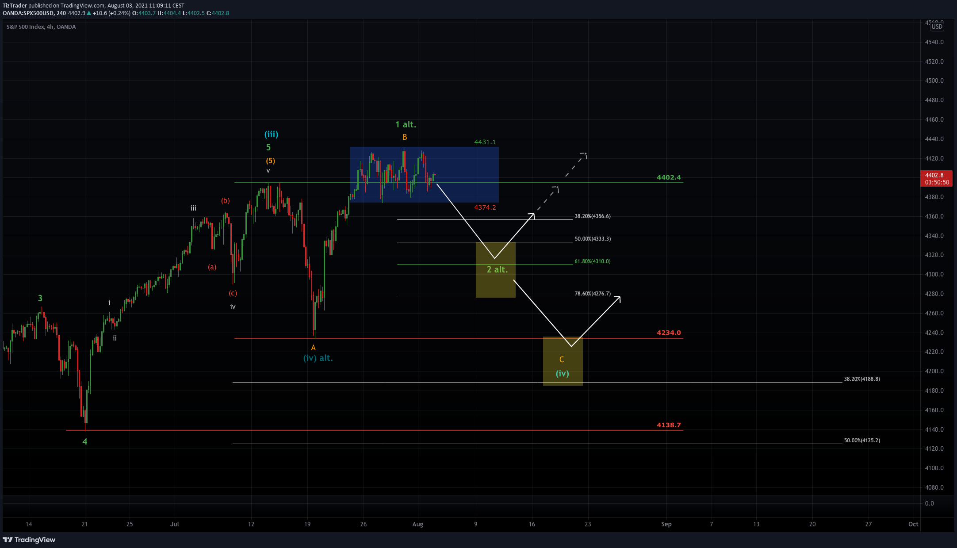This screenshot has height=548, width=957.
Task: Click the green '3' wave label
Action: click(40, 298)
